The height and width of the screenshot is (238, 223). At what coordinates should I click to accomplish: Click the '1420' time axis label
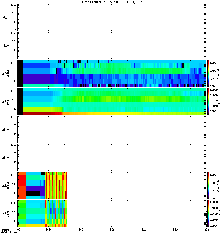coord(48,229)
